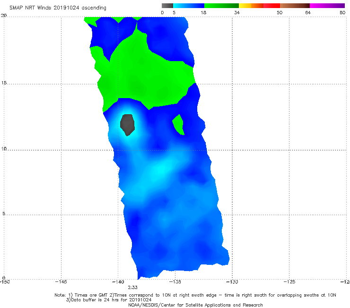
Task: Click the swath time '2:33'
Action: pos(132,288)
